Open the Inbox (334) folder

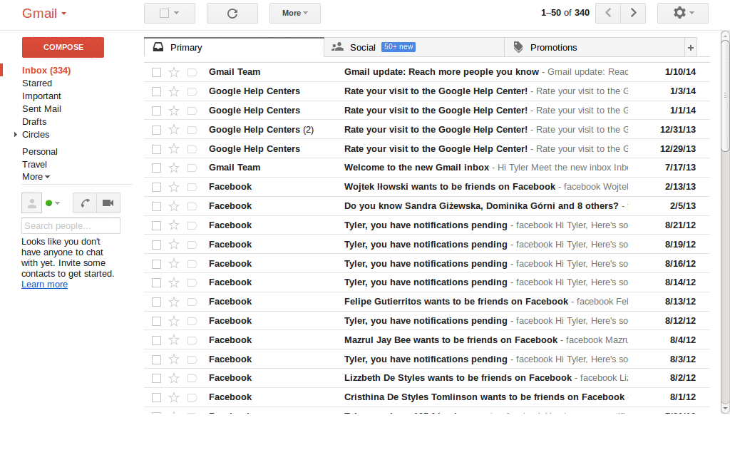pyautogui.click(x=46, y=71)
